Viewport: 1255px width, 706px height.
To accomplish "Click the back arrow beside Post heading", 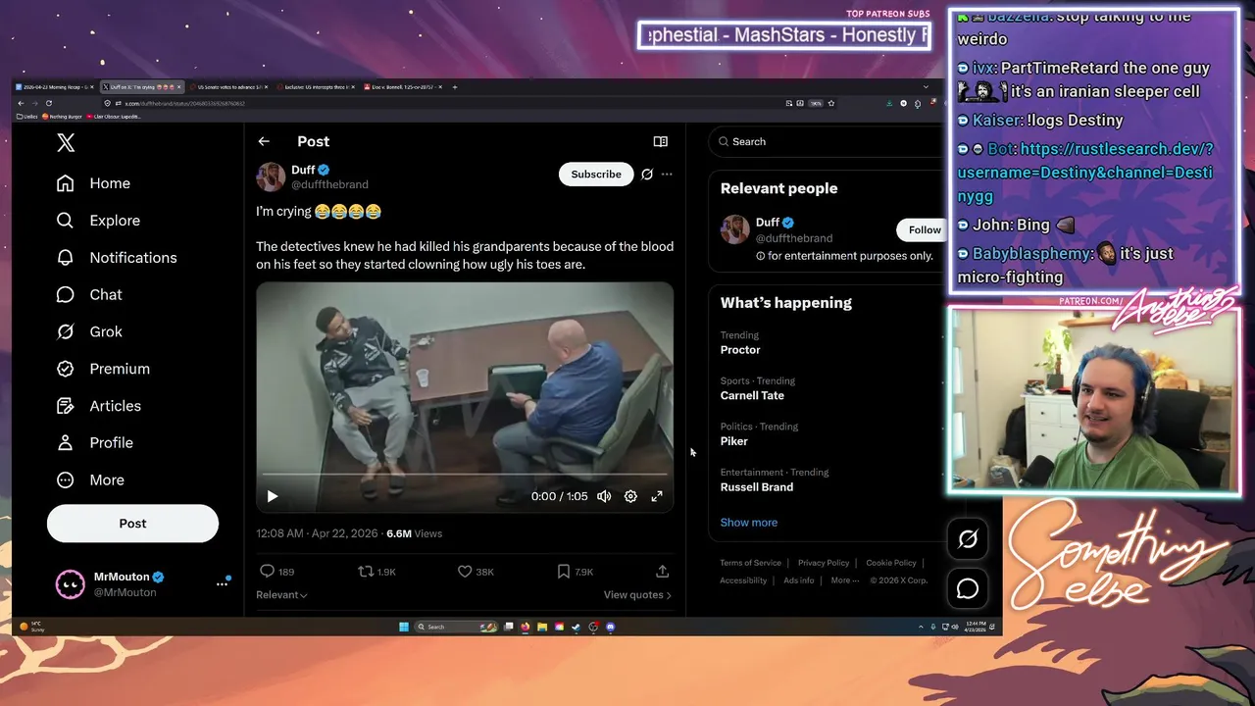I will pos(264,141).
